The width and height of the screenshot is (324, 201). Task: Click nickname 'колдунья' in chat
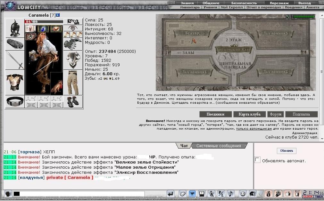click(31, 177)
